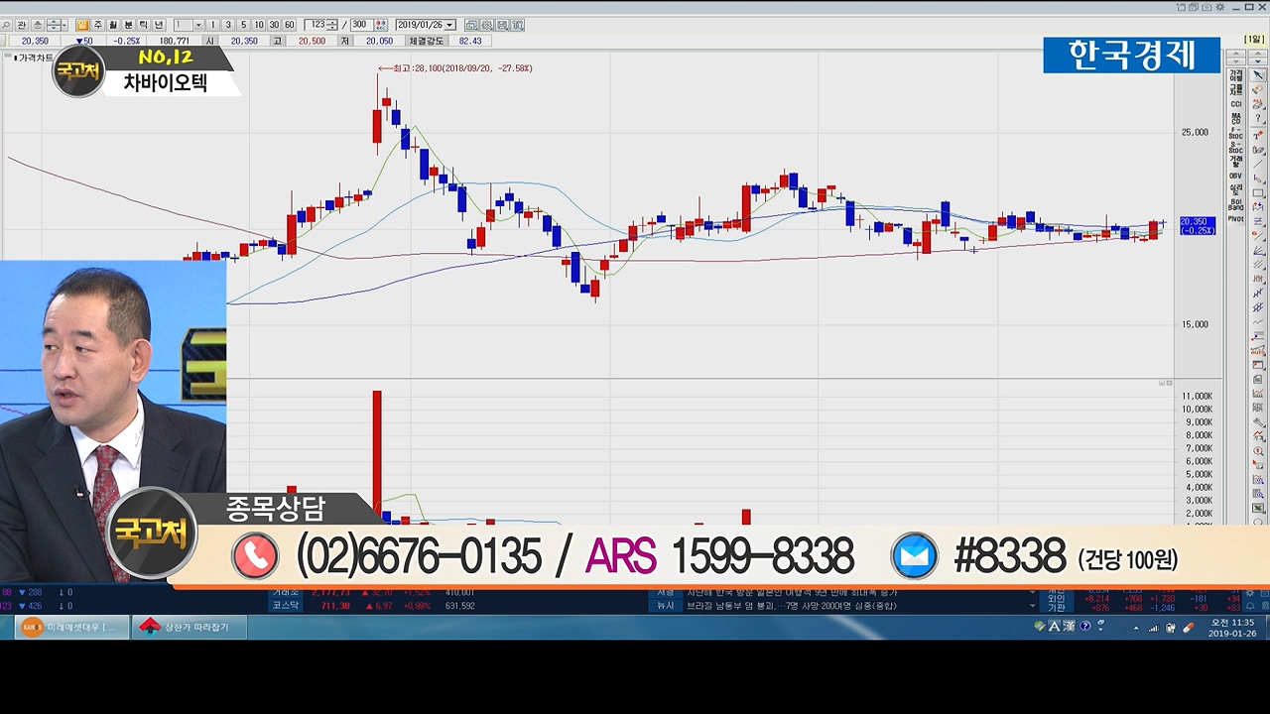Select the trend line drawing tool
The height and width of the screenshot is (714, 1270).
1258,164
